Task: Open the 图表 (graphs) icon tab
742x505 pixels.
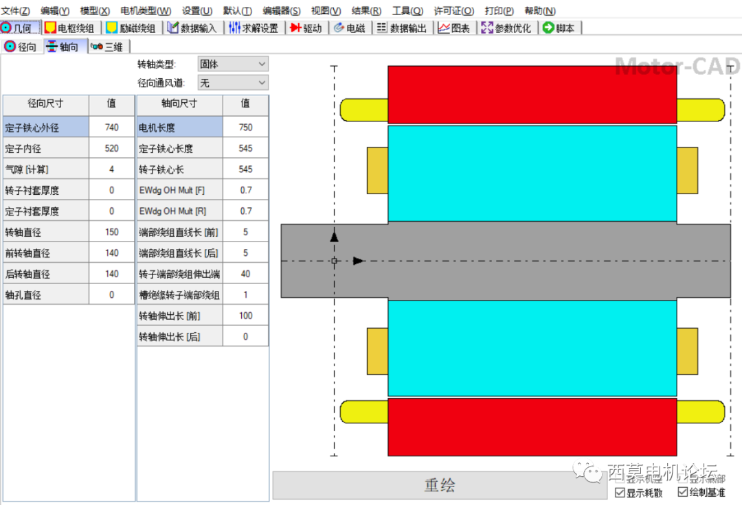Action: [454, 27]
